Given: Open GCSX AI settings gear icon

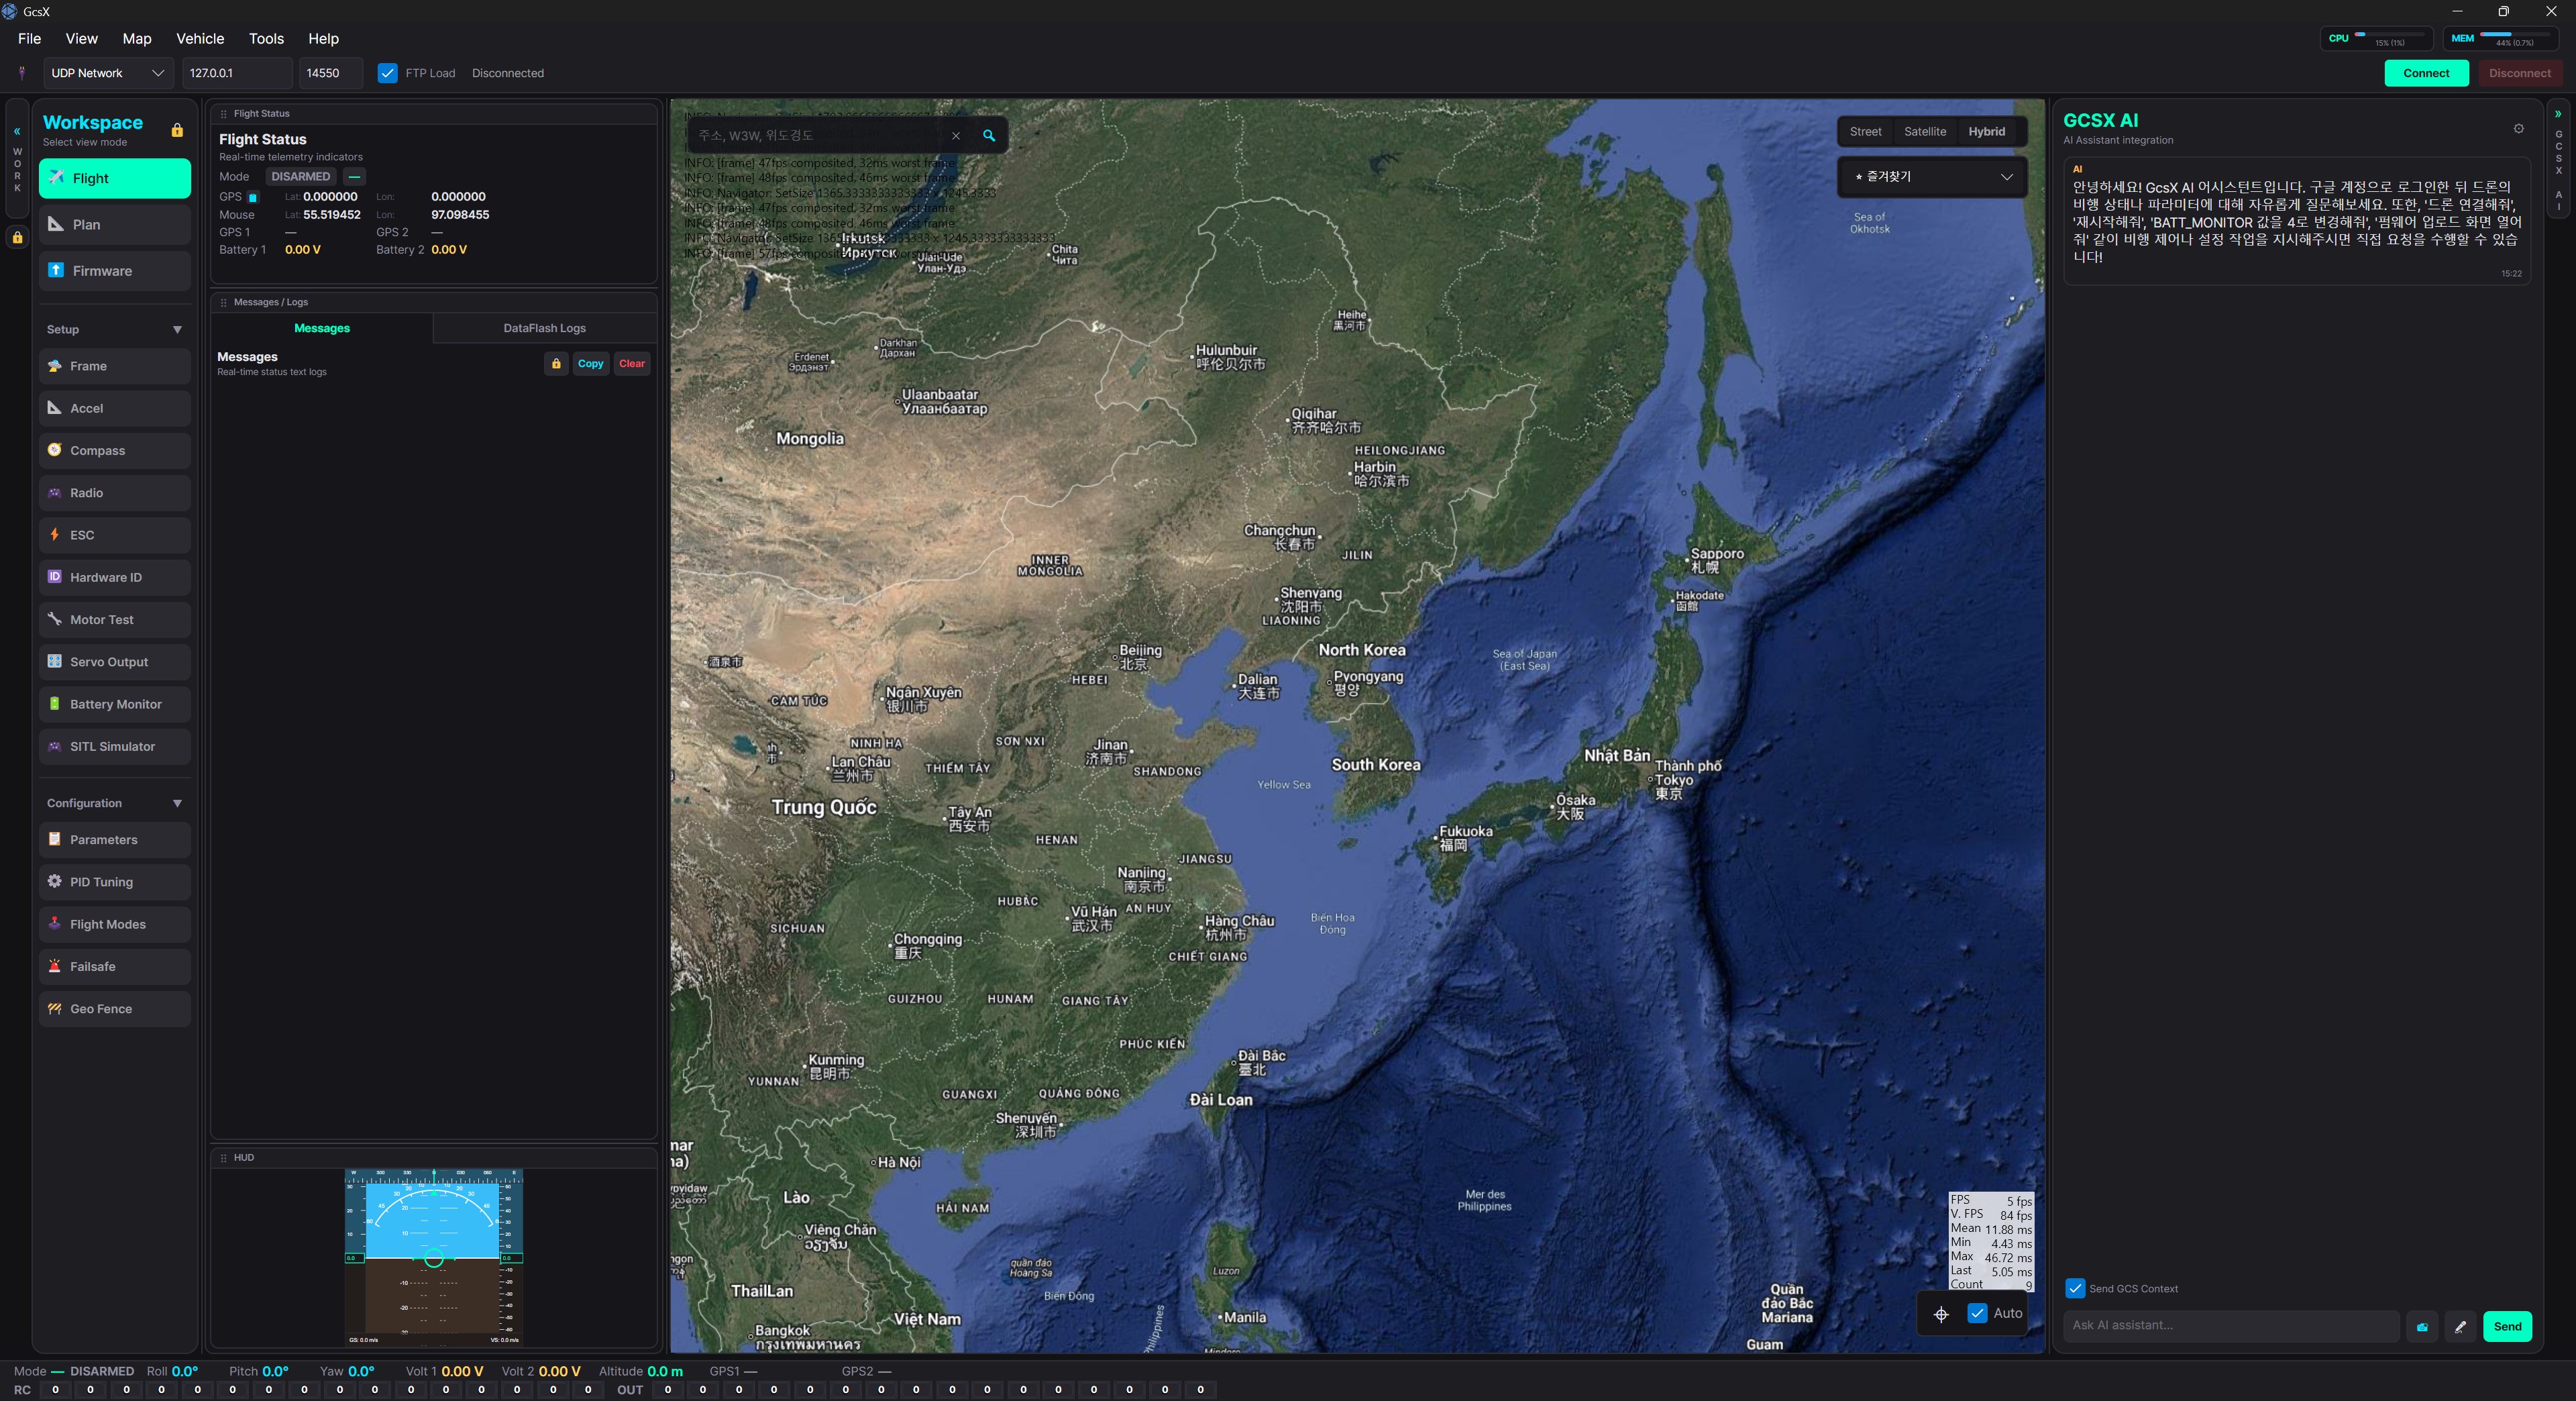Looking at the screenshot, I should coord(2519,129).
